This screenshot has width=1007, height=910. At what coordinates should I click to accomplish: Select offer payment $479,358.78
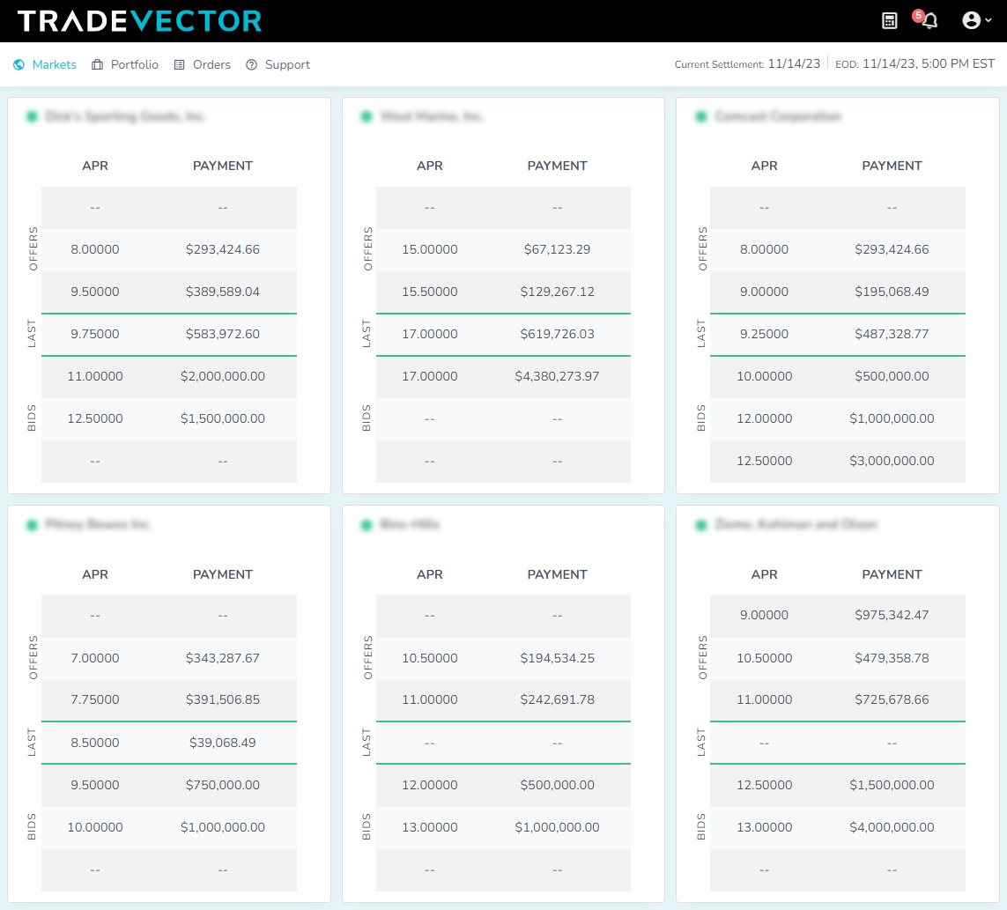tap(892, 658)
